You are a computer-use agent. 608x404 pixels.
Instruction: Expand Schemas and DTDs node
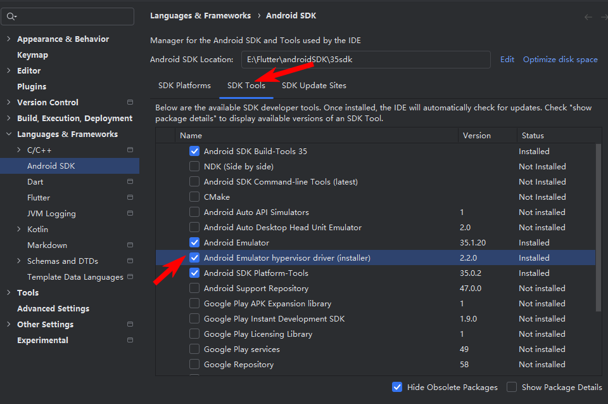click(18, 261)
